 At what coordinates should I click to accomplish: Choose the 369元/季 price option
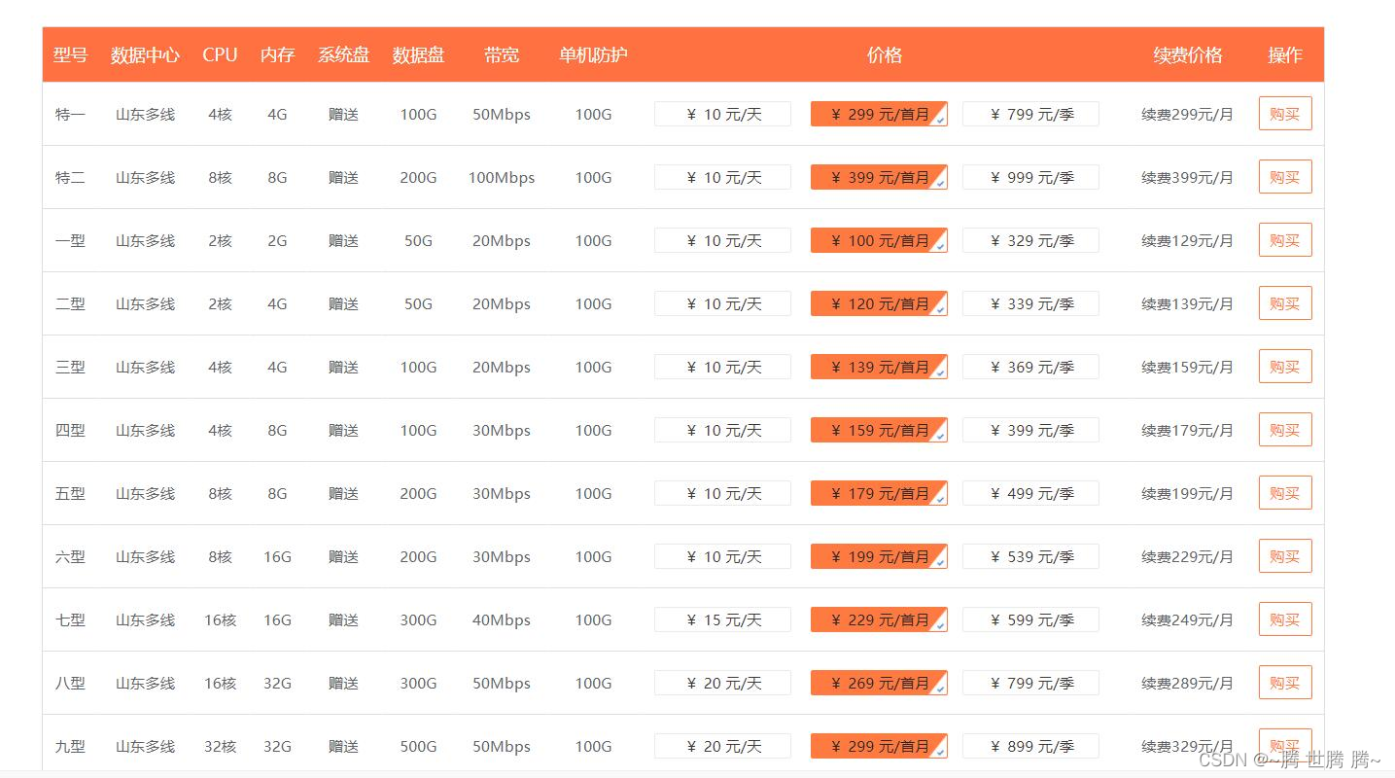coord(1030,367)
